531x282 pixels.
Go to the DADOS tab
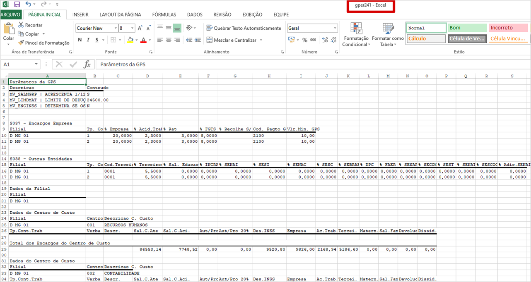tap(195, 14)
